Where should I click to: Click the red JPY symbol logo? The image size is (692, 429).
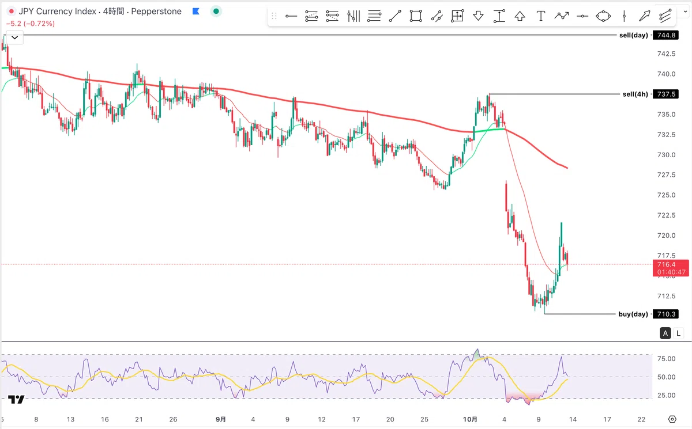coord(11,11)
